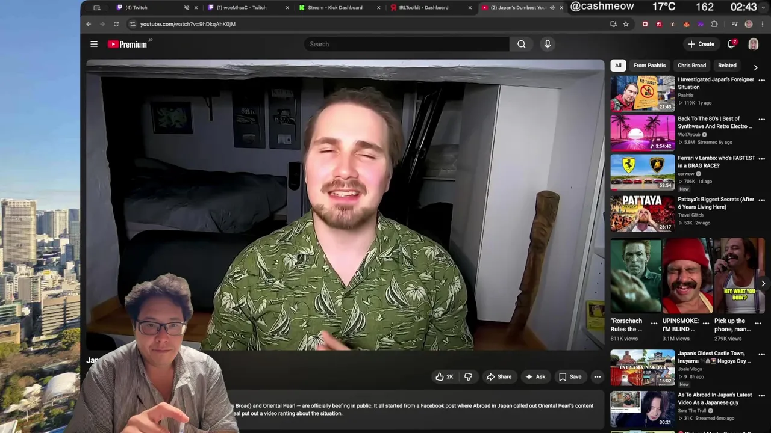
Task: Open the browser extensions puzzle icon
Action: pos(714,24)
